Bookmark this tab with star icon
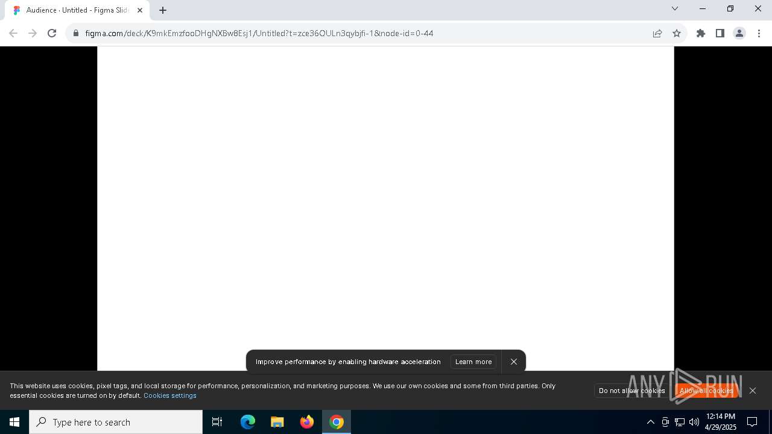Image resolution: width=772 pixels, height=434 pixels. click(x=677, y=33)
